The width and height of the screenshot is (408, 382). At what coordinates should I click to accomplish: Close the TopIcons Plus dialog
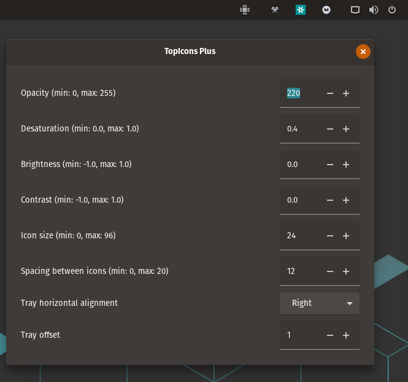(x=363, y=52)
